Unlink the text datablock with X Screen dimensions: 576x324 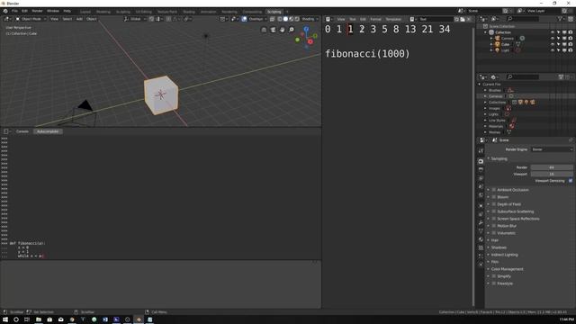point(469,19)
